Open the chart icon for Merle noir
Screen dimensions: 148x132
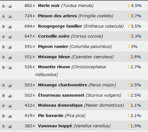tap(9, 6)
